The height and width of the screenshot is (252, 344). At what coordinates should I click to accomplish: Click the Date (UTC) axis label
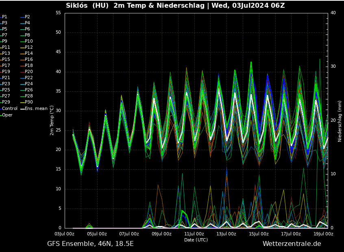[196, 240]
